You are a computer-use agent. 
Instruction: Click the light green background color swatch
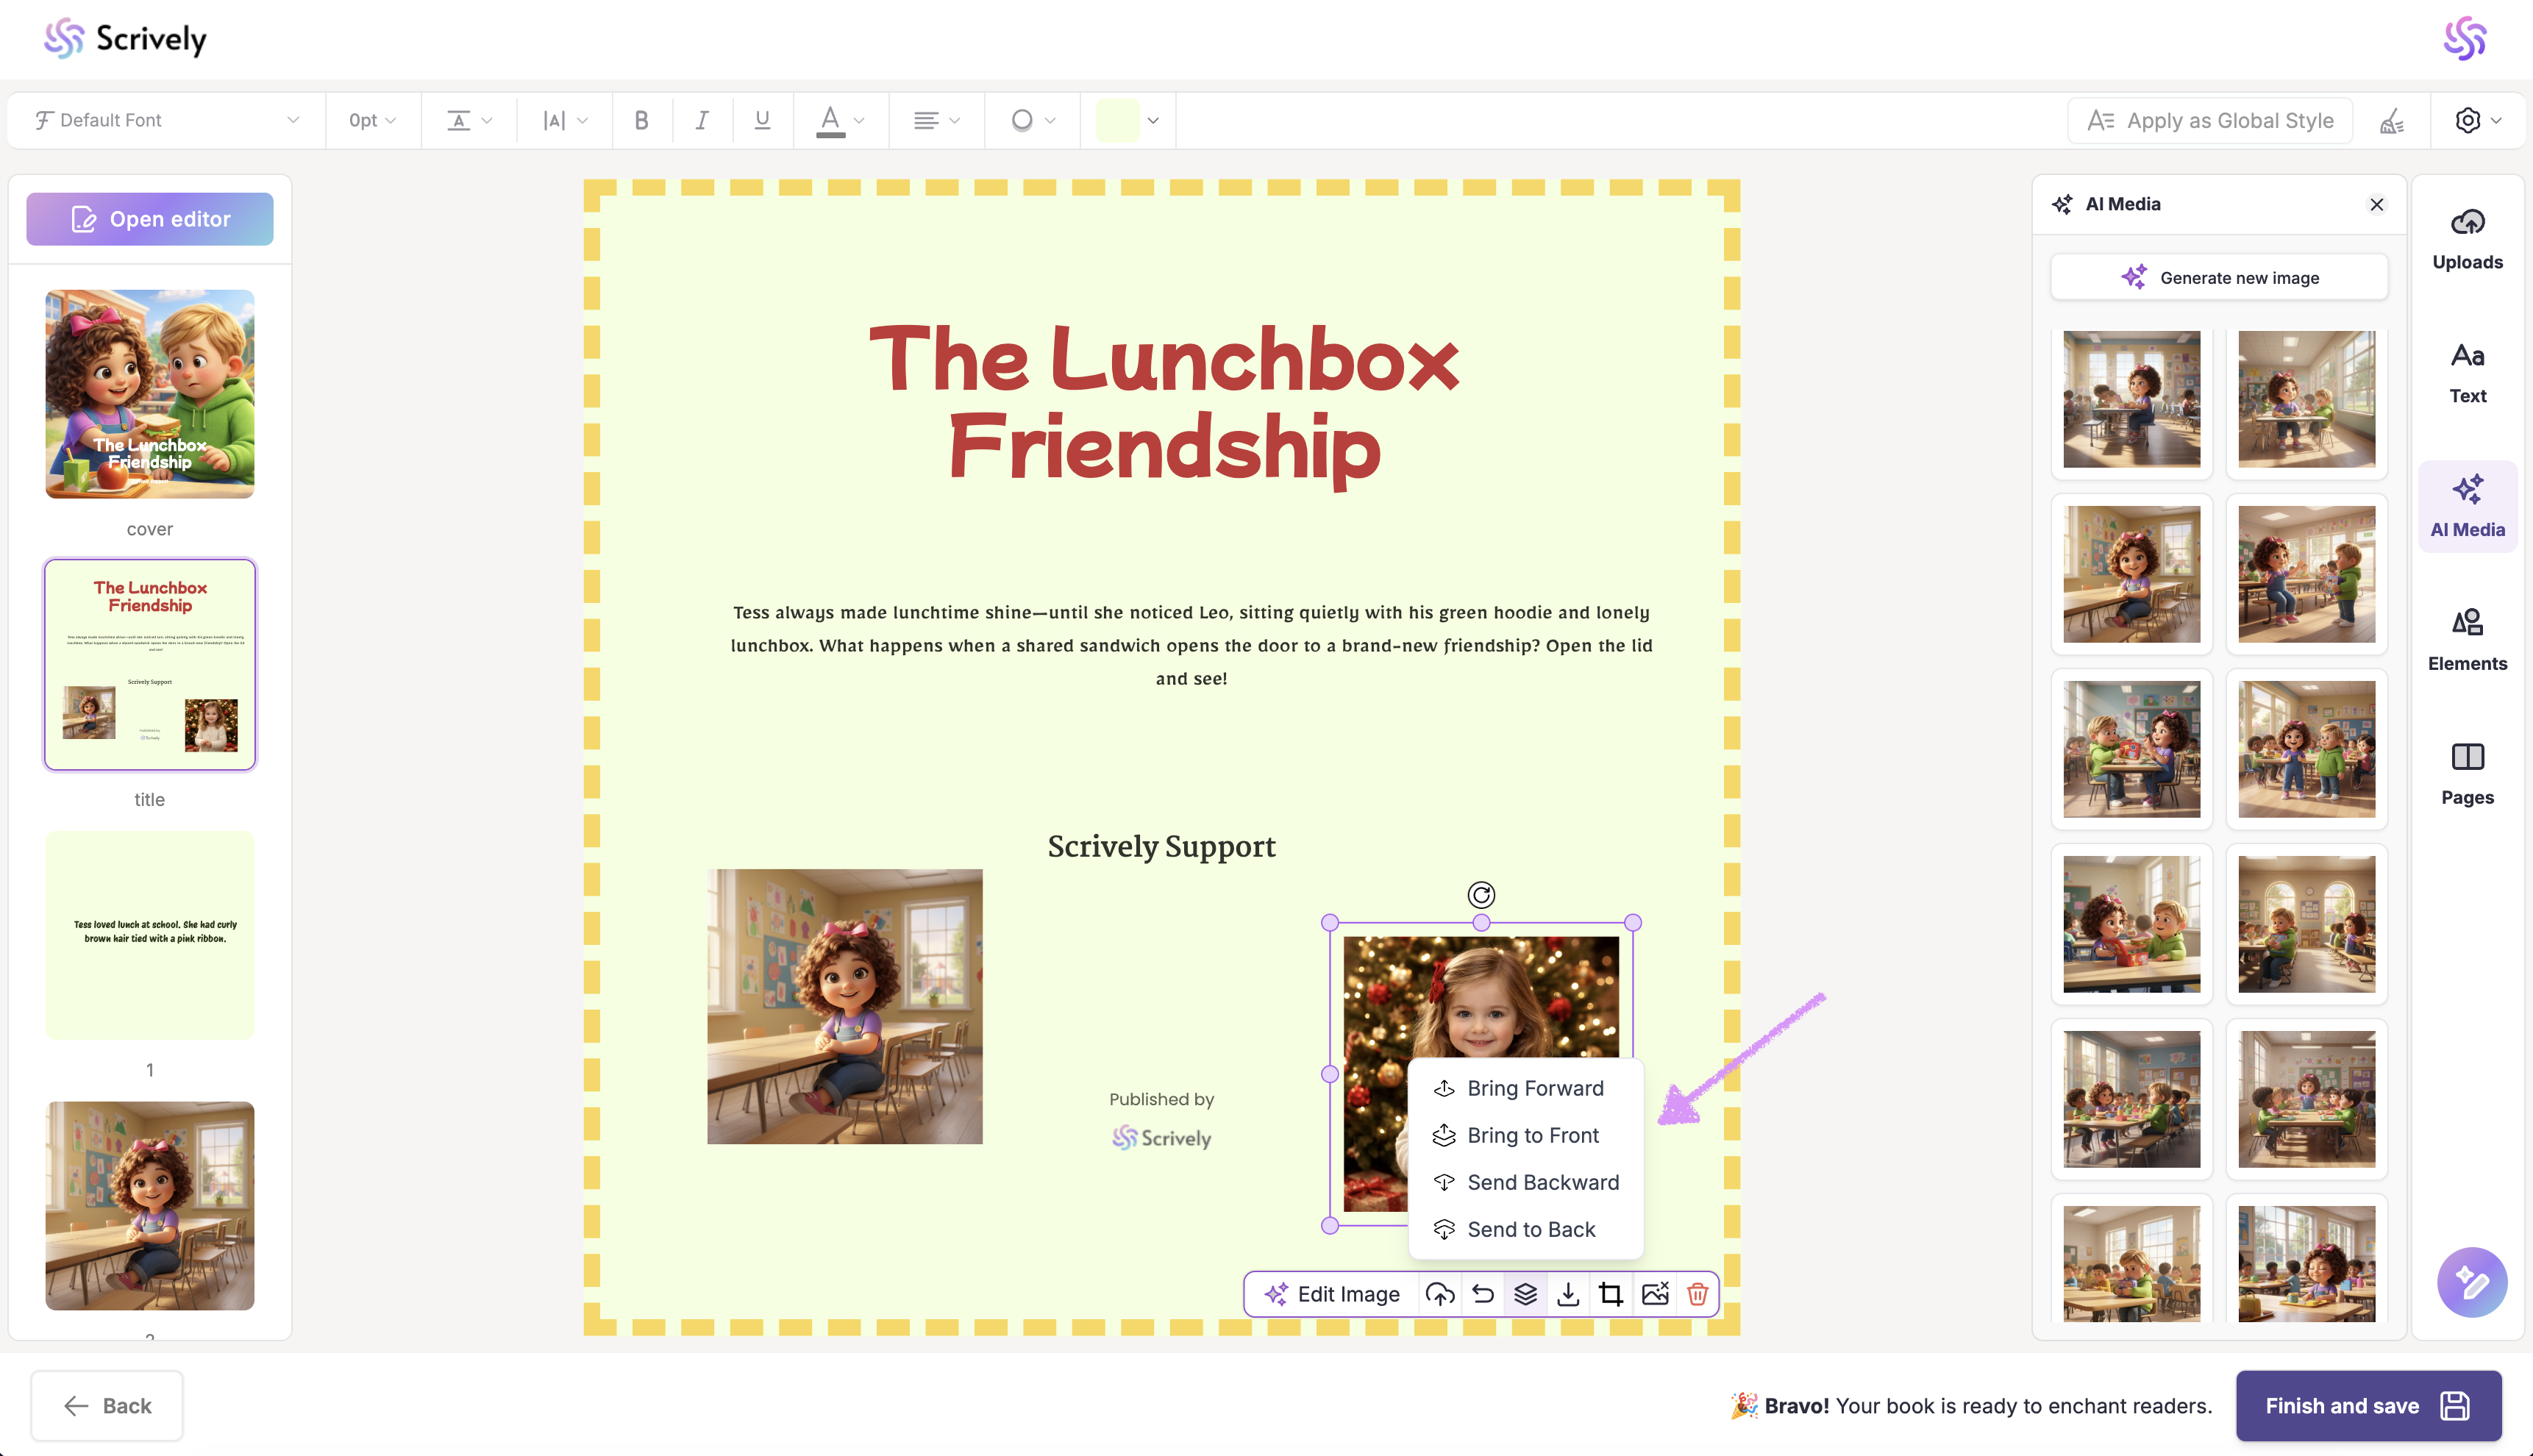pos(1117,120)
